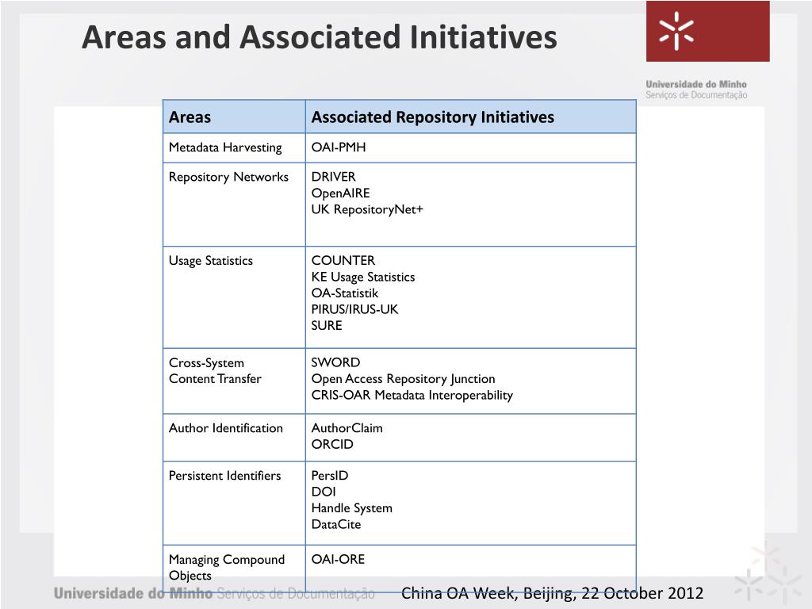The height and width of the screenshot is (609, 812).
Task: Select the DRIVER entry
Action: (334, 177)
